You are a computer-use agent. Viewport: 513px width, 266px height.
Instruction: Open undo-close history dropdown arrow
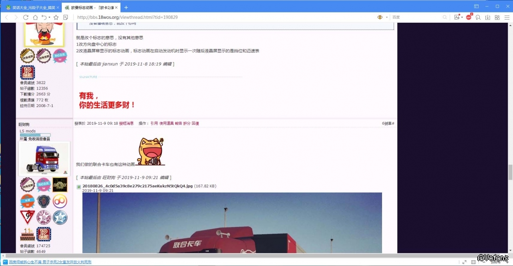pos(49,18)
